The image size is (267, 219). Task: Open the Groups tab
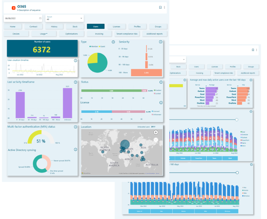pos(158,27)
